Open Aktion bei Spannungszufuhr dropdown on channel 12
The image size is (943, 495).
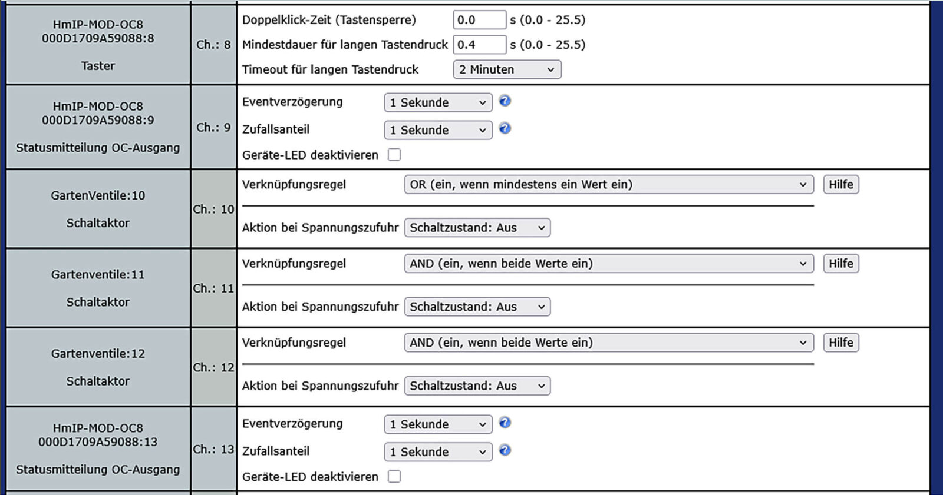[x=476, y=386]
